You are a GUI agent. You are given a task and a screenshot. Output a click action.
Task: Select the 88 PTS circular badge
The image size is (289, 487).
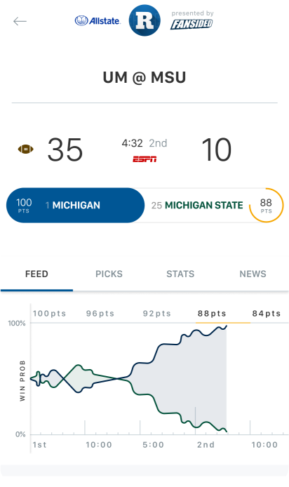pyautogui.click(x=266, y=206)
